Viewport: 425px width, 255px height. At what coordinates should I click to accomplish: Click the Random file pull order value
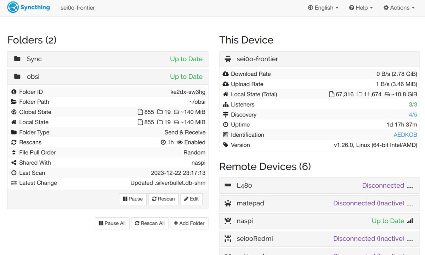point(194,153)
